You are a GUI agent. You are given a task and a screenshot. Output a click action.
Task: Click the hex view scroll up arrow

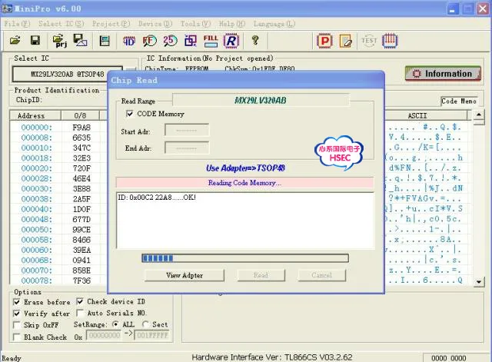coord(478,115)
